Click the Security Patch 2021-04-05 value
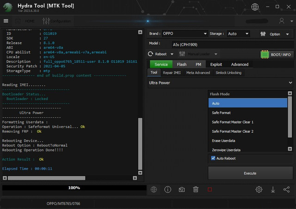 click(x=55, y=66)
